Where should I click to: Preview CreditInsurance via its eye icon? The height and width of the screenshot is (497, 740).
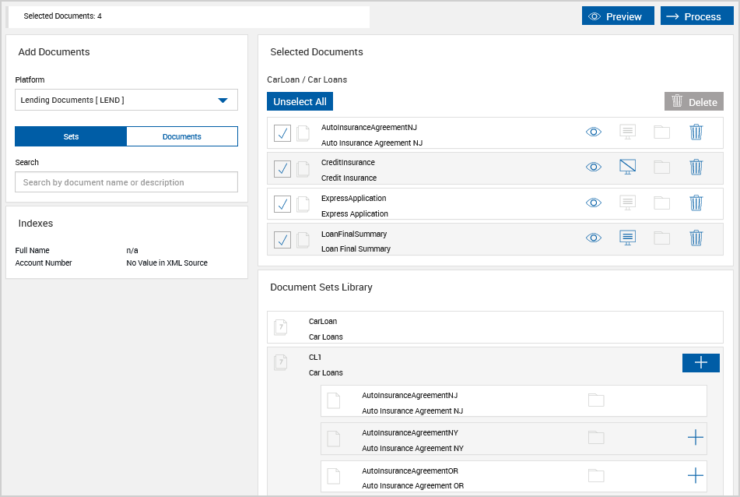(593, 167)
